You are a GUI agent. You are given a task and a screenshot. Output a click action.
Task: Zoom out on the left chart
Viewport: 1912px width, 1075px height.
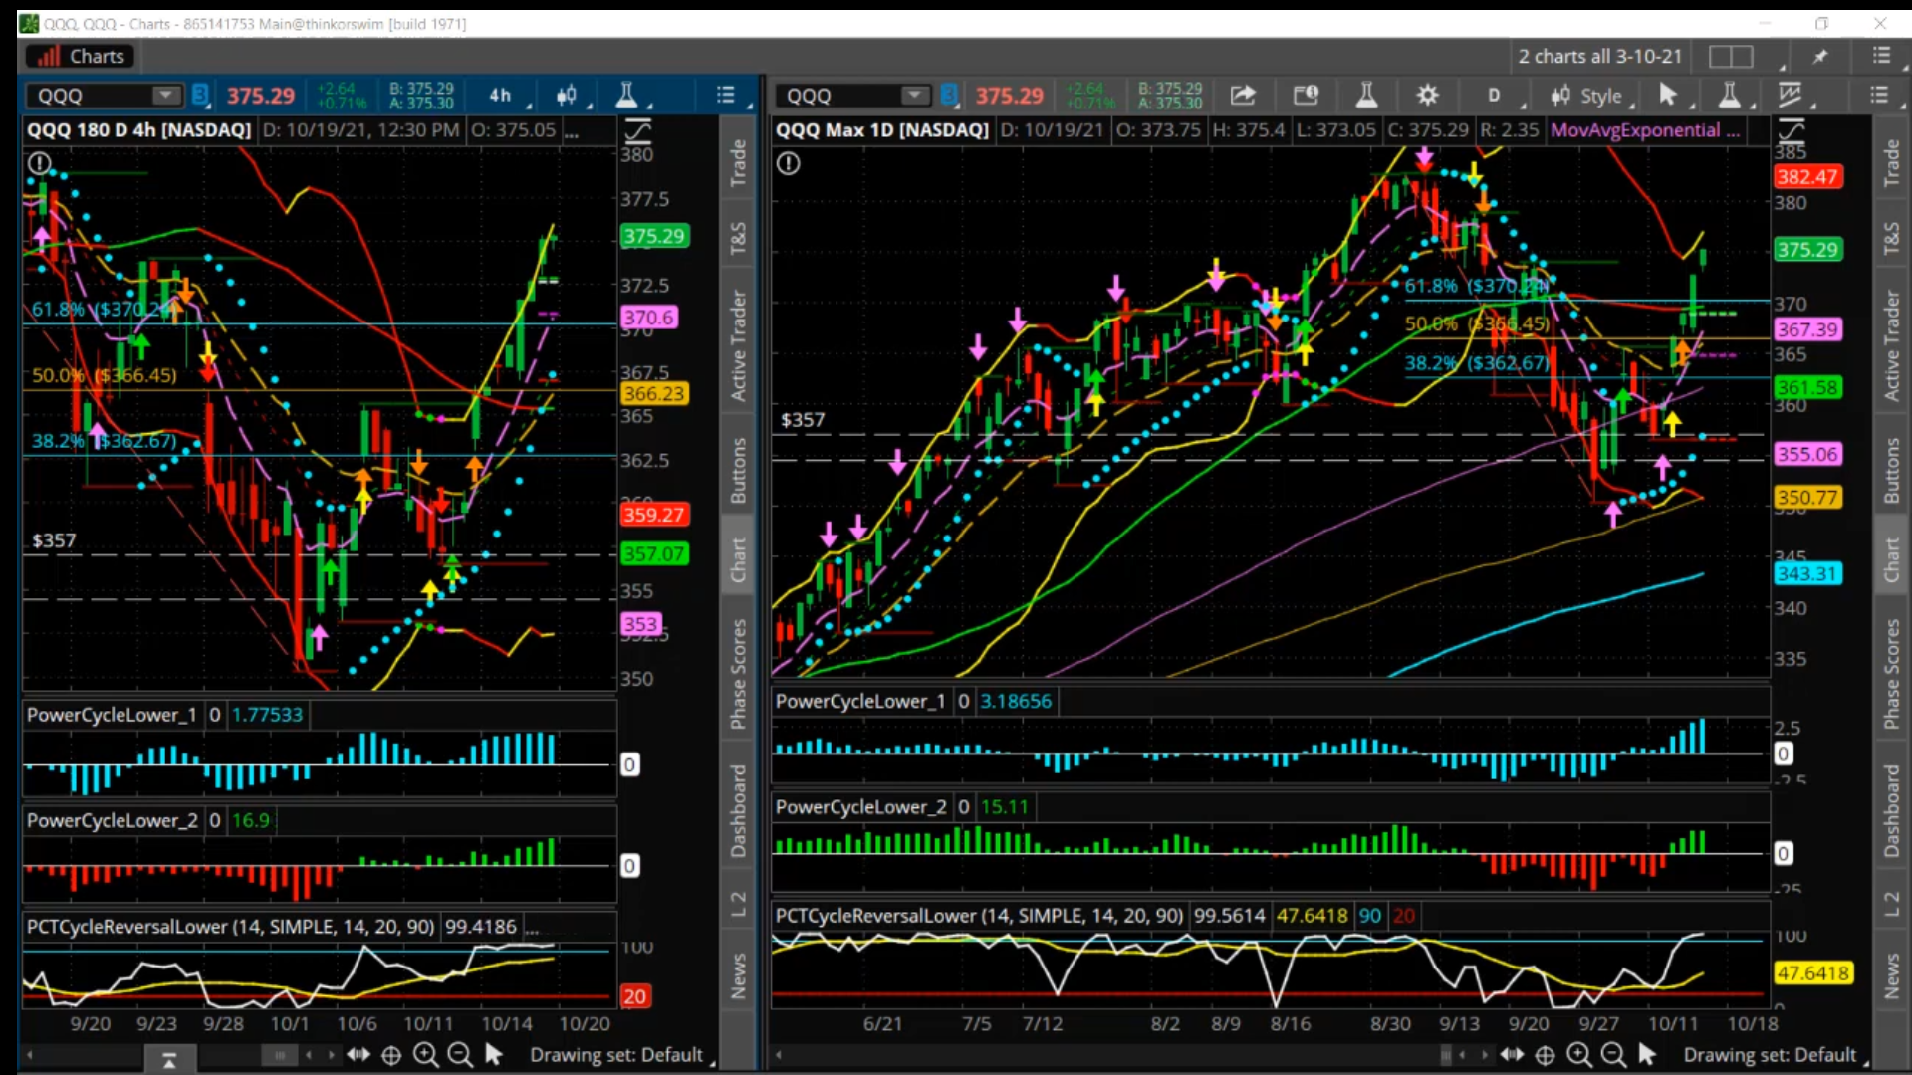pos(459,1055)
